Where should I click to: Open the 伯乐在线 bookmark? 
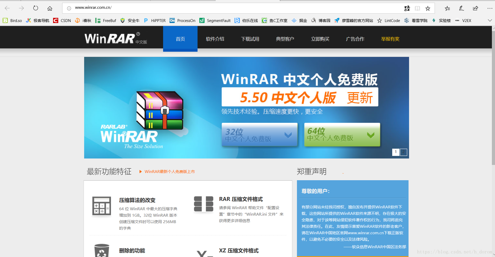point(246,20)
